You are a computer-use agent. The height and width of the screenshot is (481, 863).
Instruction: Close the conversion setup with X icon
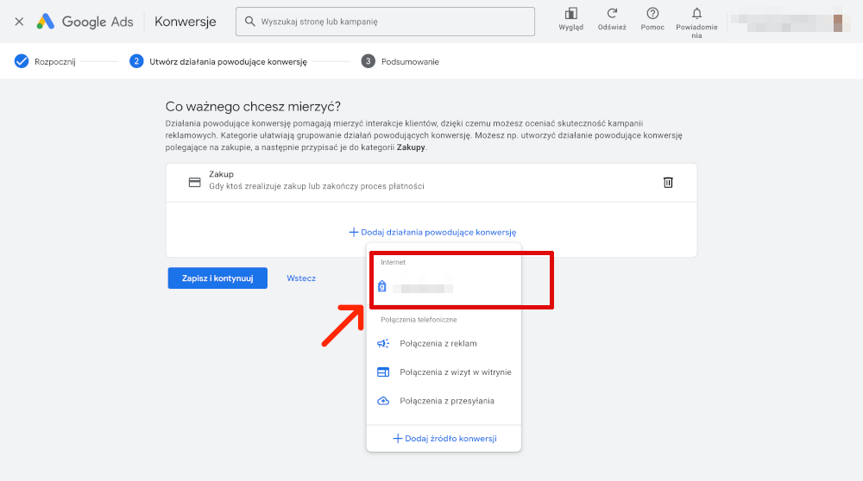pyautogui.click(x=19, y=22)
